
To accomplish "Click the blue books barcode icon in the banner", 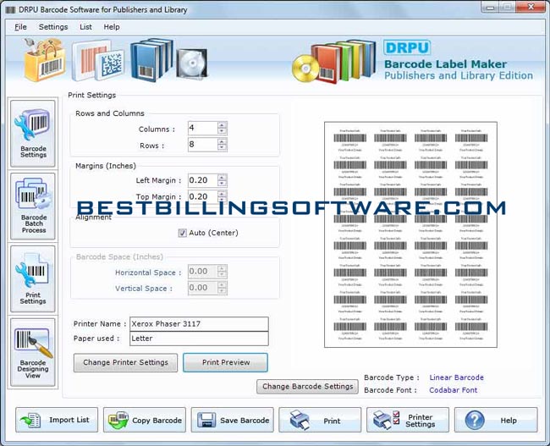I will pyautogui.click(x=151, y=59).
